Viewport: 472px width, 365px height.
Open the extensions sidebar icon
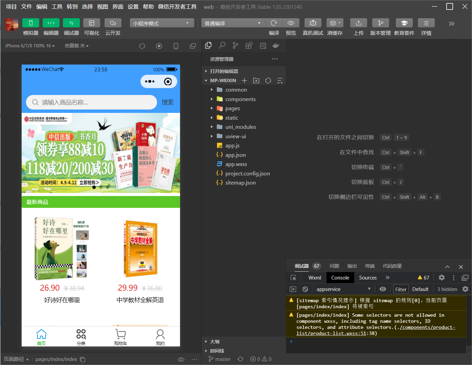[249, 45]
